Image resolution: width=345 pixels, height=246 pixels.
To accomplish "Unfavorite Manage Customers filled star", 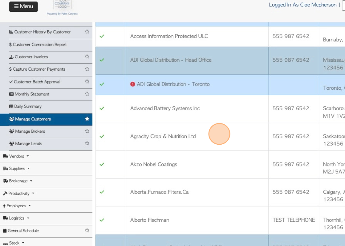I will [x=87, y=119].
